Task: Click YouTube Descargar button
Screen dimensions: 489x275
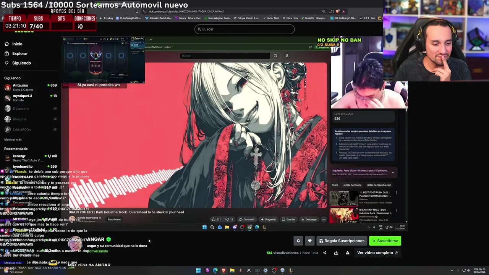Action: (309, 219)
